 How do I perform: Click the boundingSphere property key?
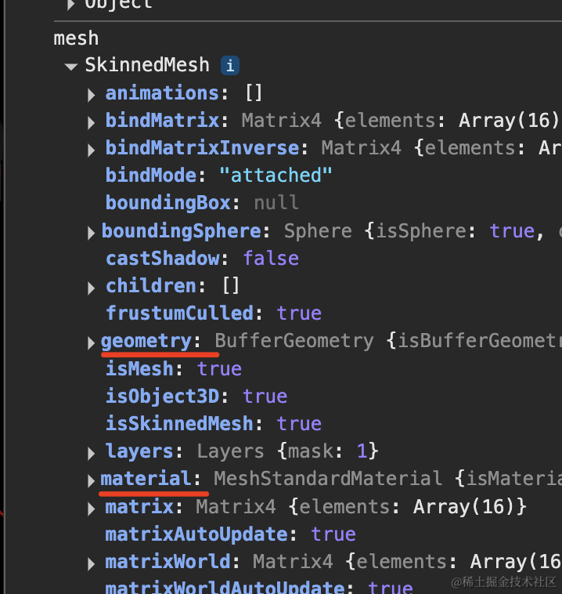(182, 231)
